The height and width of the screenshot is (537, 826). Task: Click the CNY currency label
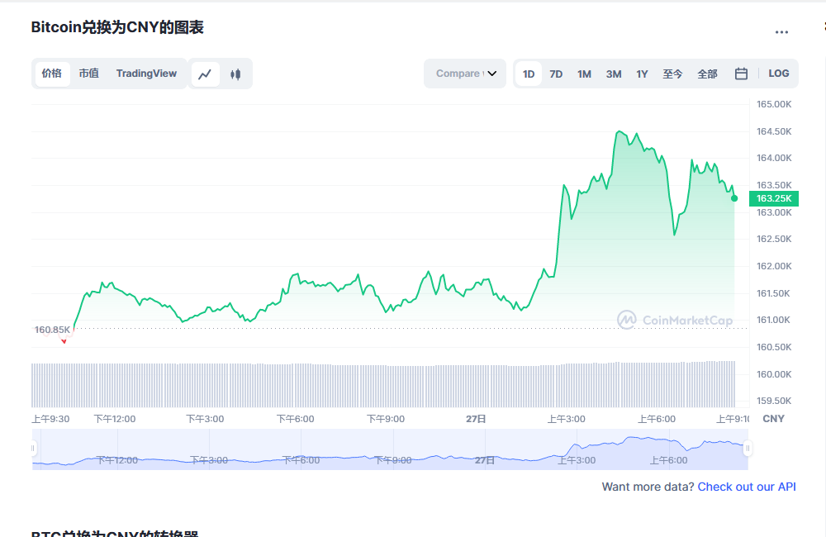[773, 418]
